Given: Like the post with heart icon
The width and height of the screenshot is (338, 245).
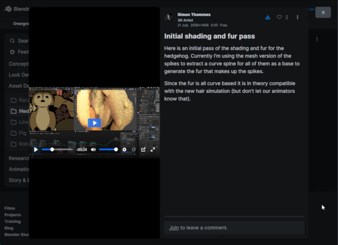Looking at the screenshot, I should [279, 17].
